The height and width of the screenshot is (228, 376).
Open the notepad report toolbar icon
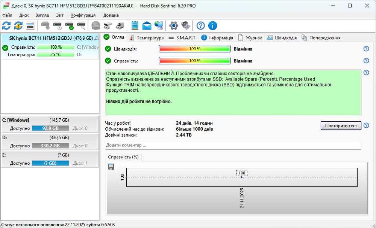(x=135, y=25)
